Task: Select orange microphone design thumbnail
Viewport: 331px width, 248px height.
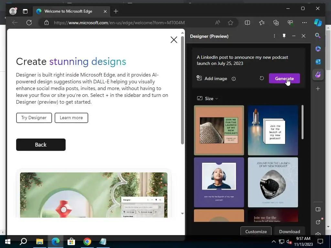Action: tap(219, 130)
